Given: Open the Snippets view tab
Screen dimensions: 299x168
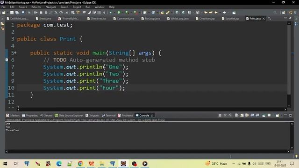Looking at the screenshot, I should 93,115.
